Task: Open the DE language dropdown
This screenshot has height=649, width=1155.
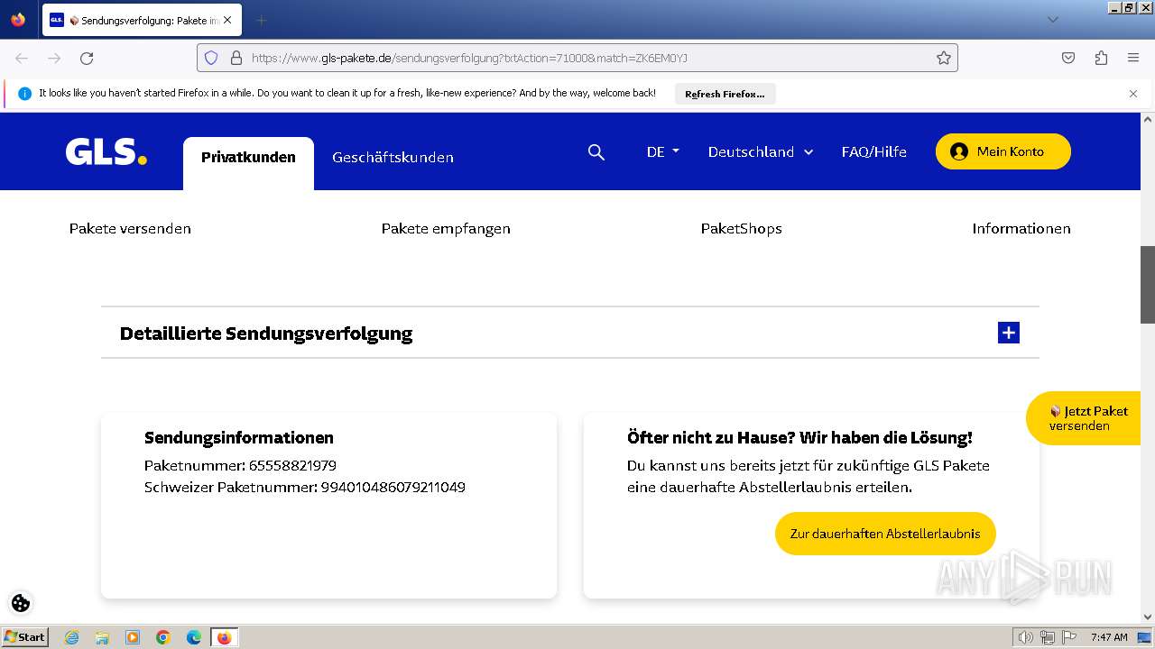Action: [x=662, y=151]
